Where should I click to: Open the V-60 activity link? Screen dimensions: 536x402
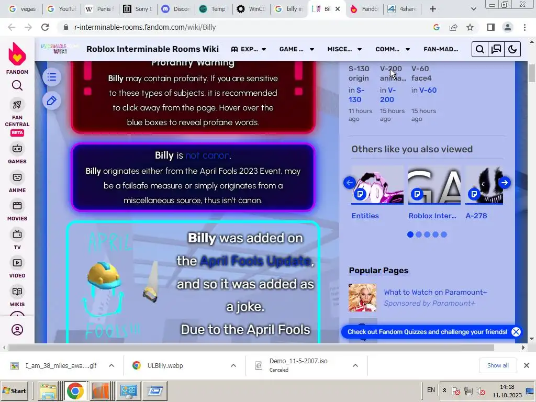click(428, 90)
